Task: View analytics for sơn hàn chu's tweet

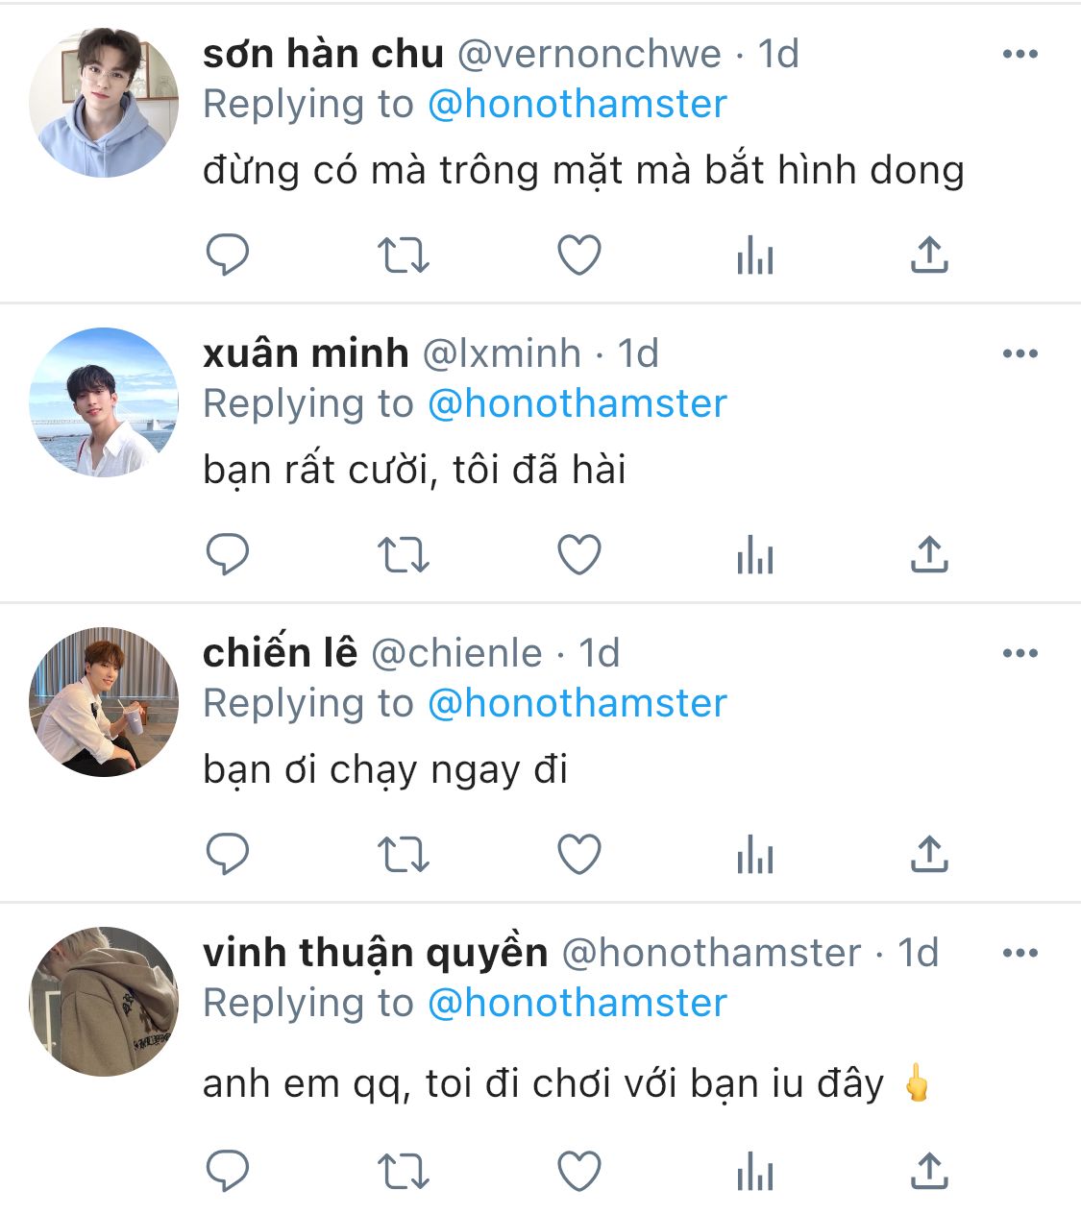Action: [754, 255]
